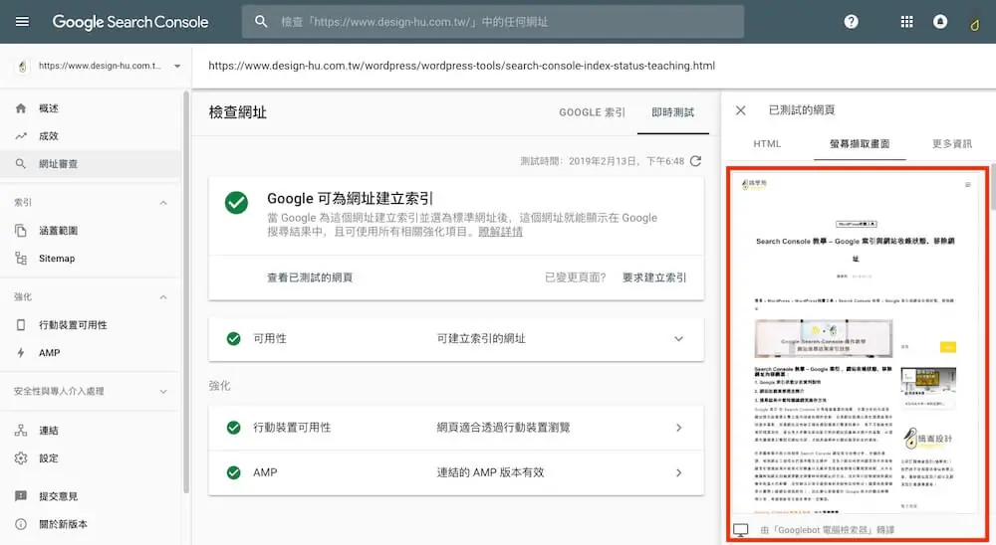
Task: Select the HTML tab
Action: 767,144
